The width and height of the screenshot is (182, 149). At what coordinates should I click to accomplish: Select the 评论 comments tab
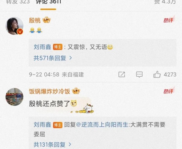(x=49, y=2)
